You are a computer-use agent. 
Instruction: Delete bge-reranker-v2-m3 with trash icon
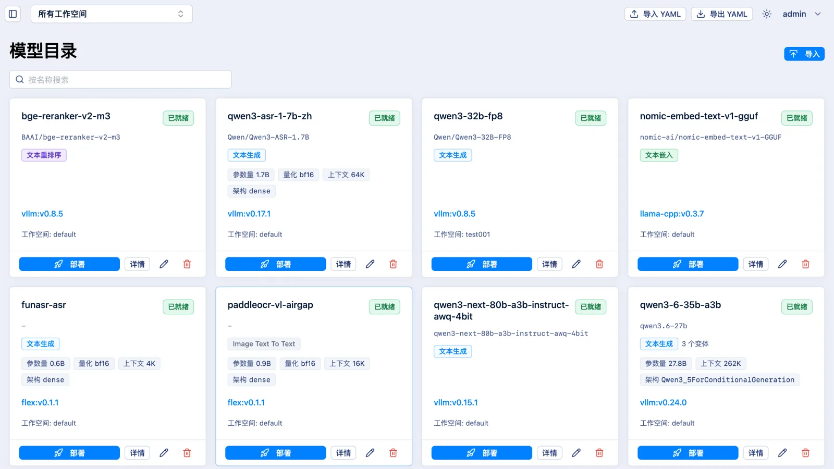[x=187, y=264]
